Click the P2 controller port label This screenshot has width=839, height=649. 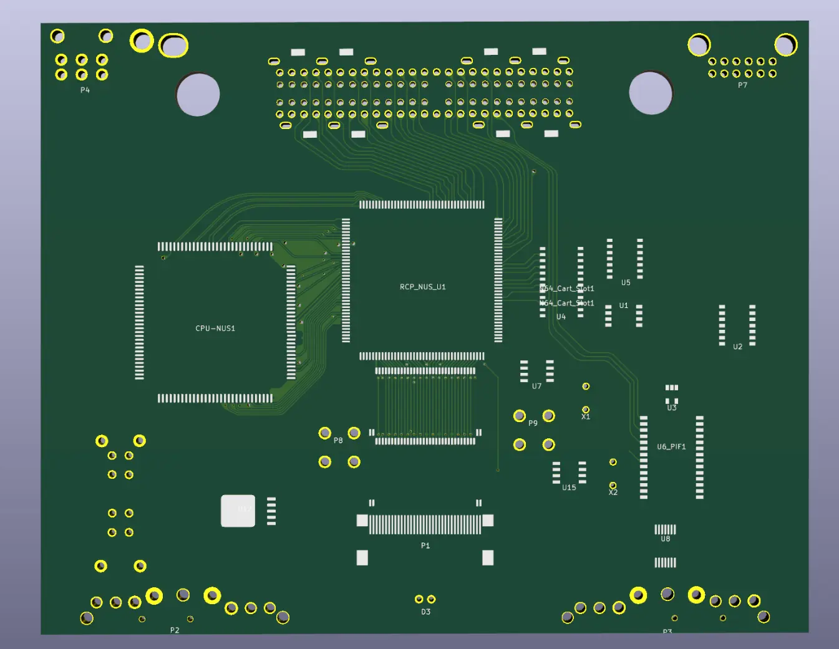175,630
